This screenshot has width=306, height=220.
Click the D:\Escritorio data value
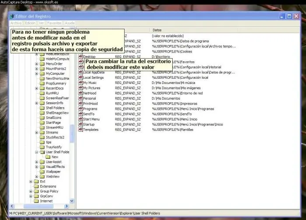pyautogui.click(x=161, y=56)
